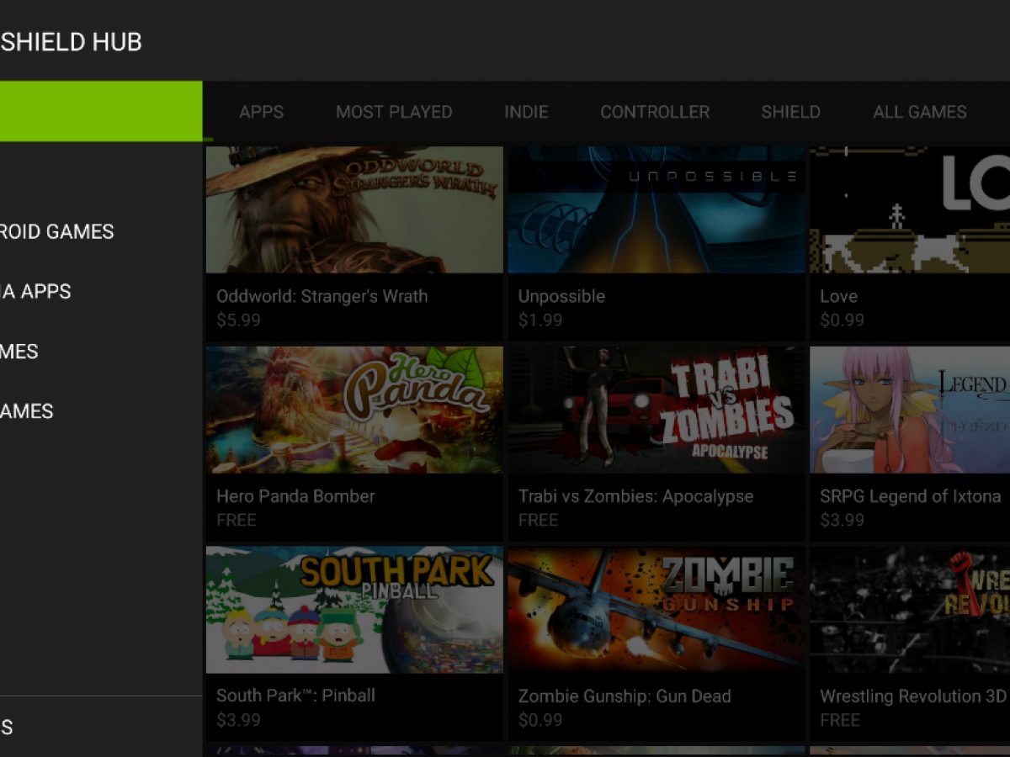Screen dimensions: 1010x757
Task: Open the South Park Pinball thumbnail
Action: click(354, 610)
